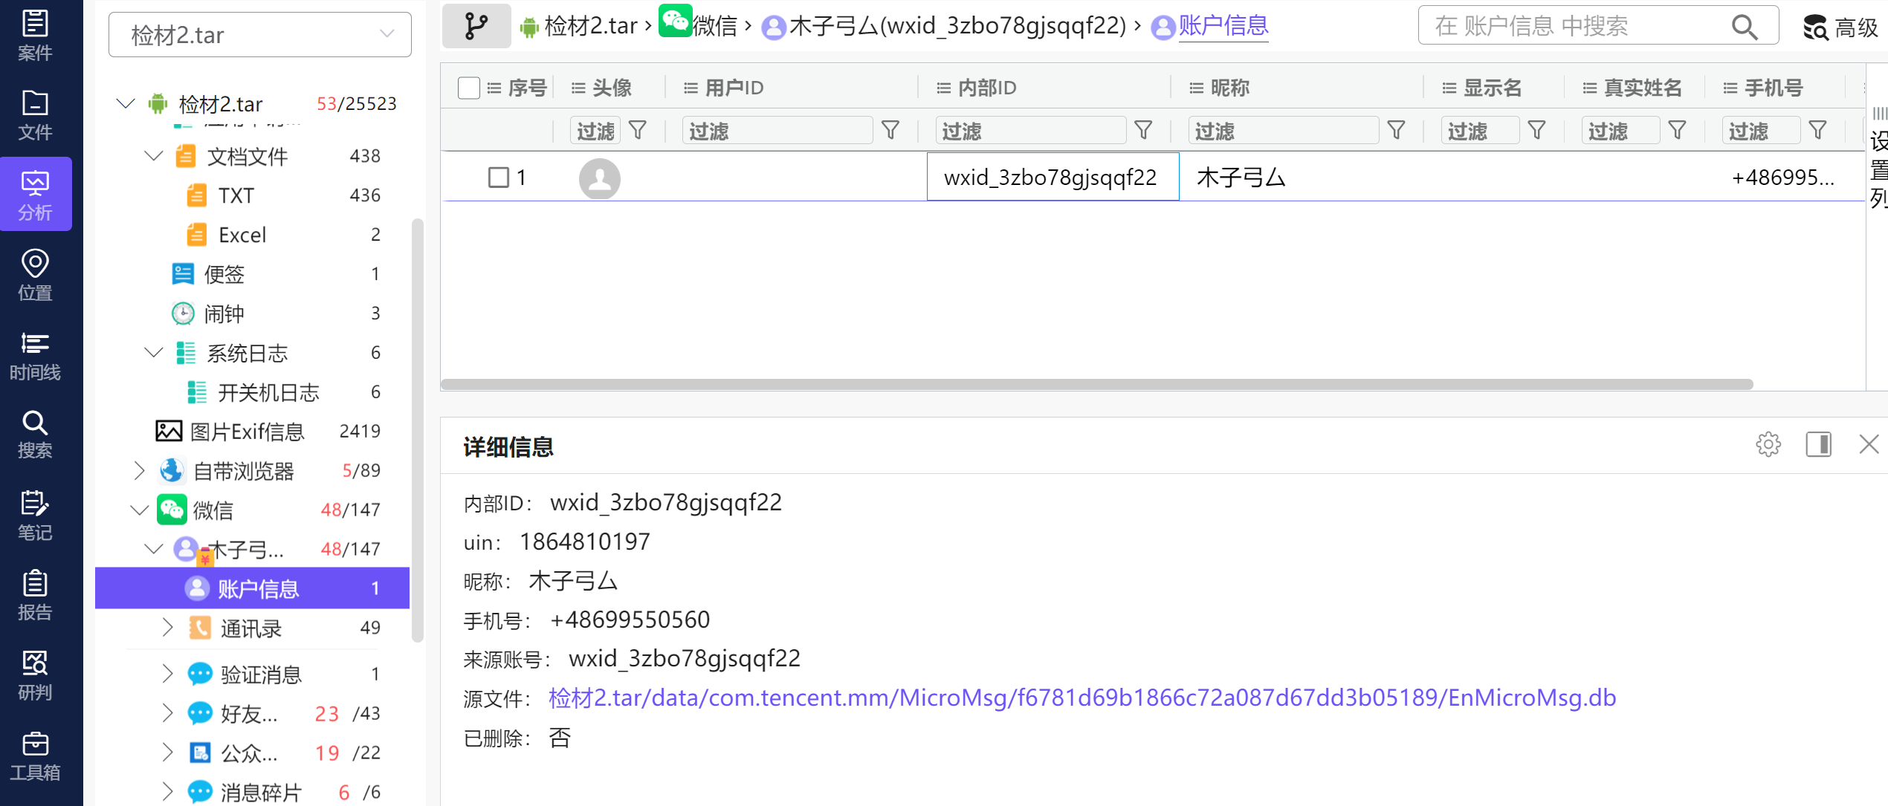Click the filter funnel icon under 用户ID
The width and height of the screenshot is (1888, 806).
(x=890, y=131)
